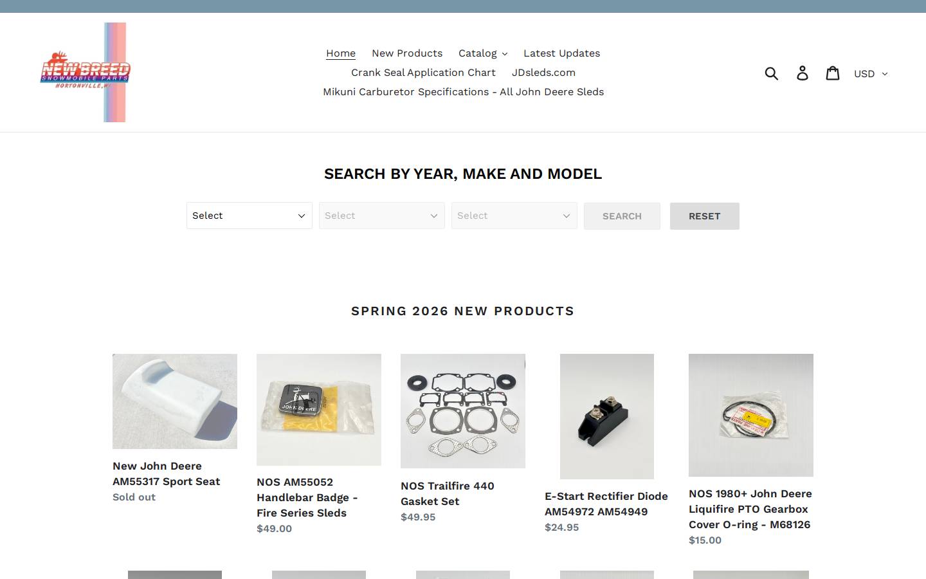Visit the JDsleds.com link
The width and height of the screenshot is (926, 579).
[543, 73]
